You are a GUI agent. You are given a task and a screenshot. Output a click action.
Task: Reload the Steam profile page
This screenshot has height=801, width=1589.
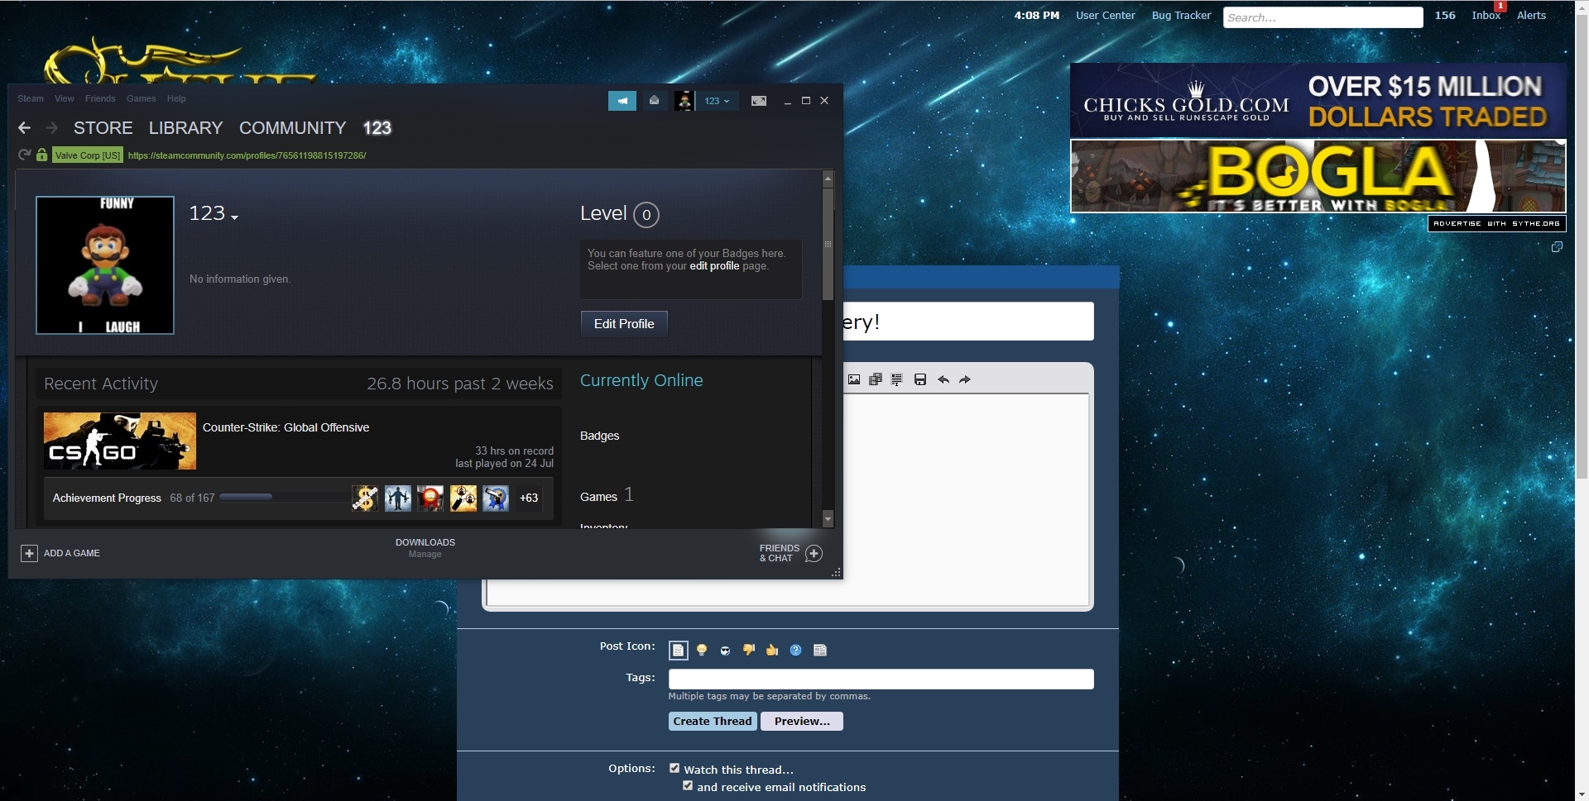coord(24,155)
